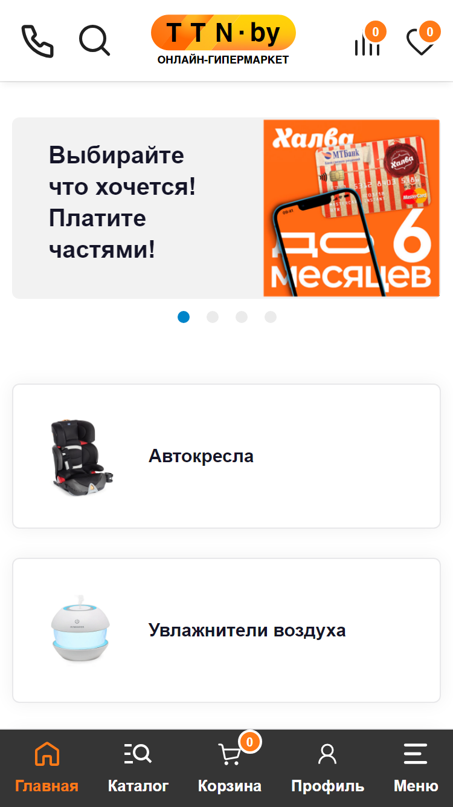The image size is (453, 807).
Task: Go to Главная home tab
Action: [47, 768]
